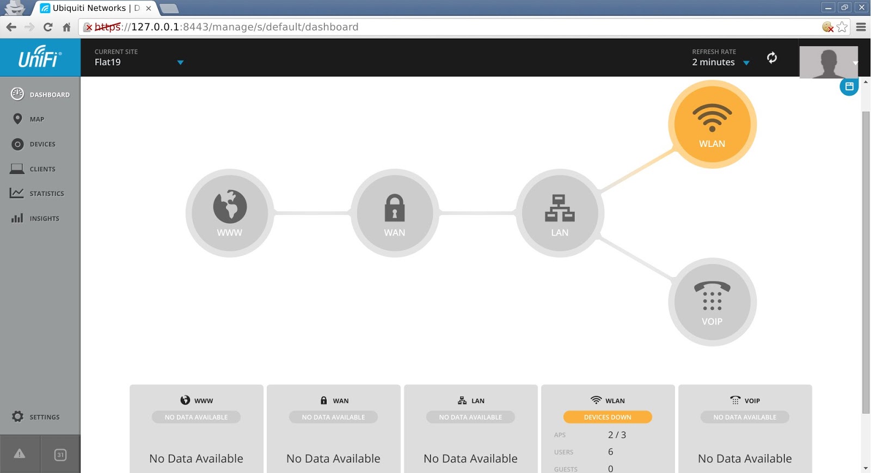The height and width of the screenshot is (473, 871).
Task: Click the wifi icon in WLAN card
Action: click(x=596, y=400)
